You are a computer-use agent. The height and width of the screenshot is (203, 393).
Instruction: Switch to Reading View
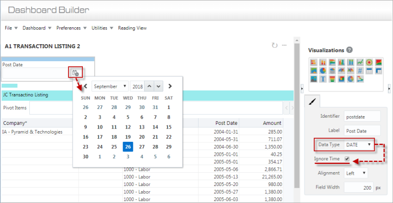132,28
